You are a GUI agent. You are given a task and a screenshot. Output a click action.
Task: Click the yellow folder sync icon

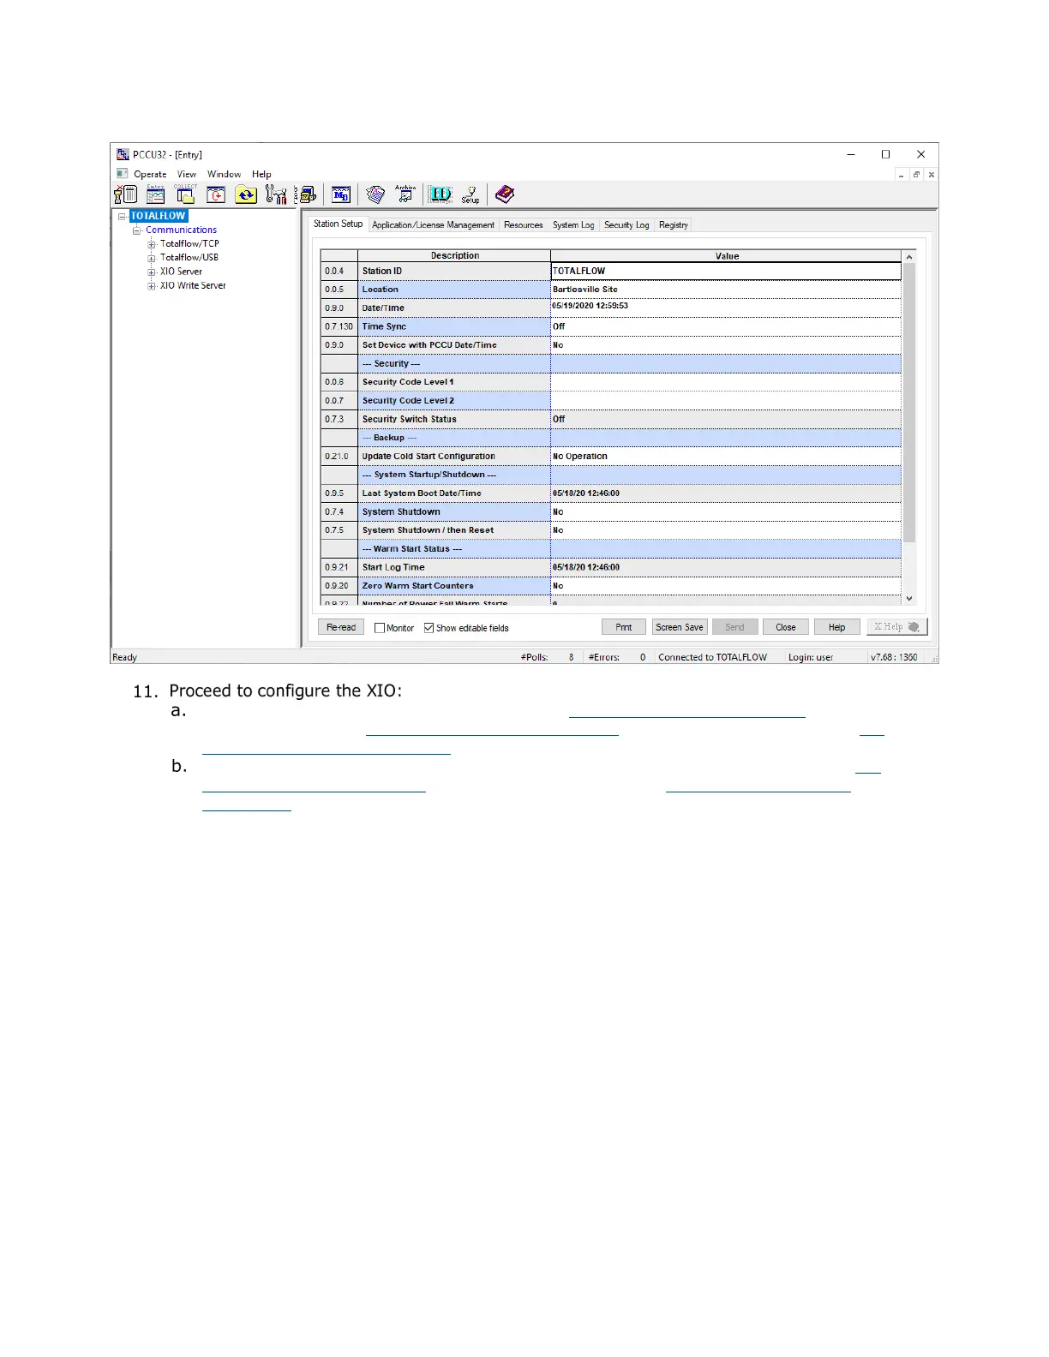tap(246, 195)
